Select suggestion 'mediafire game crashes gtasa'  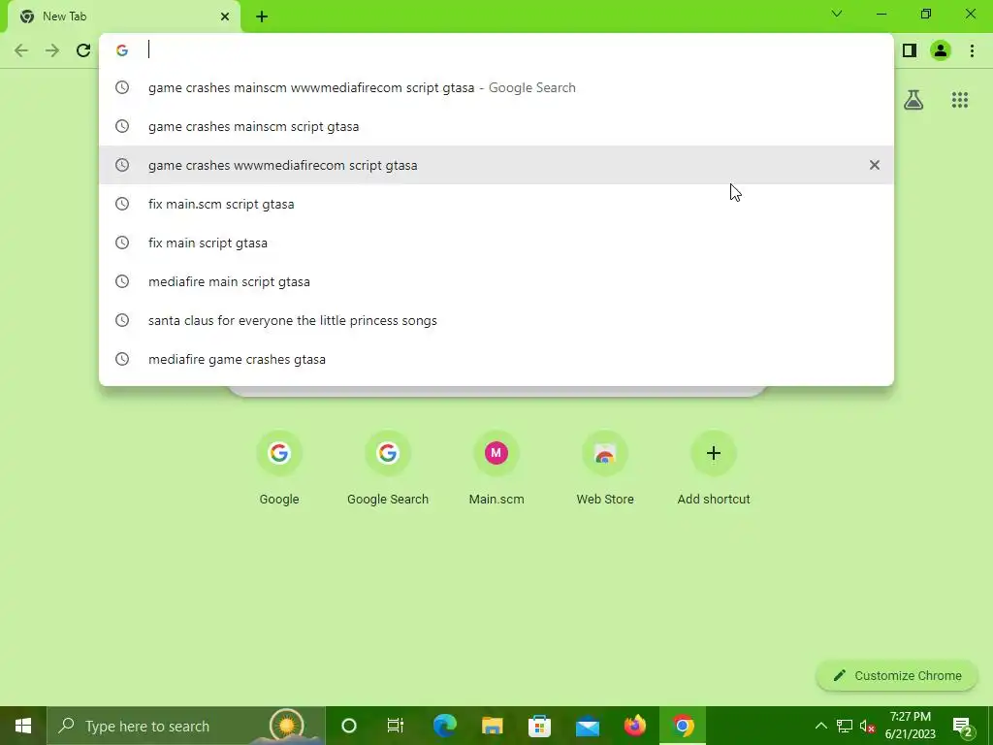[496, 359]
